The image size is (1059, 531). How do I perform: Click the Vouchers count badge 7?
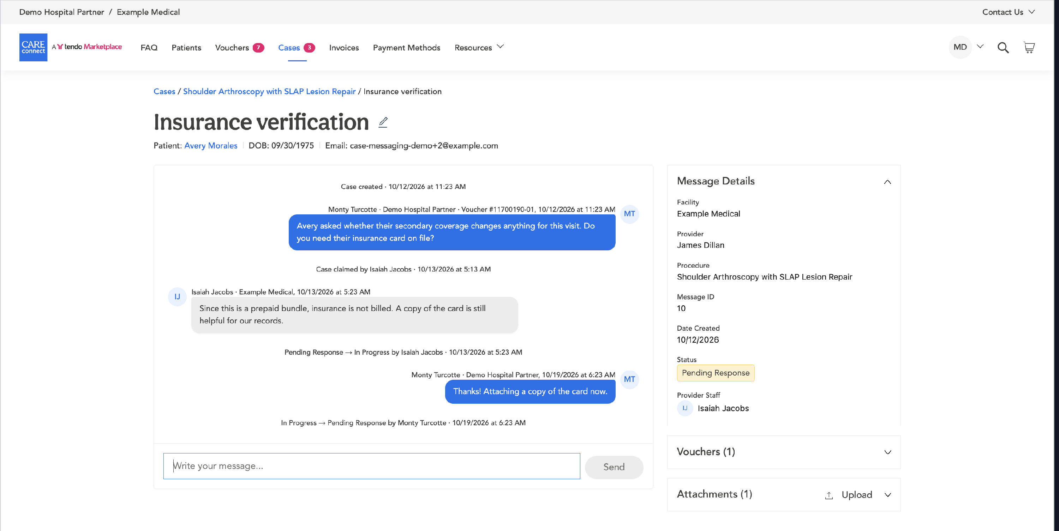(258, 48)
